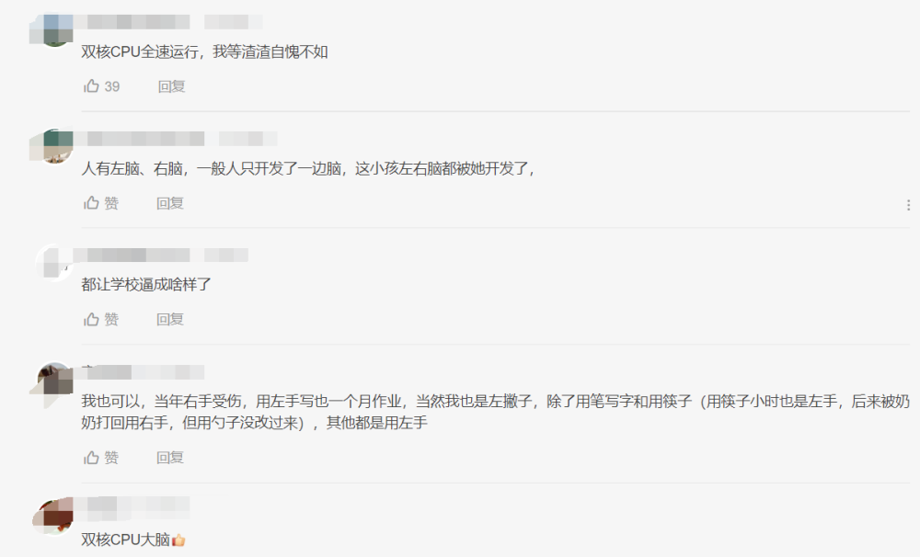Reply to the 我也可以 left-hand comment

(170, 458)
